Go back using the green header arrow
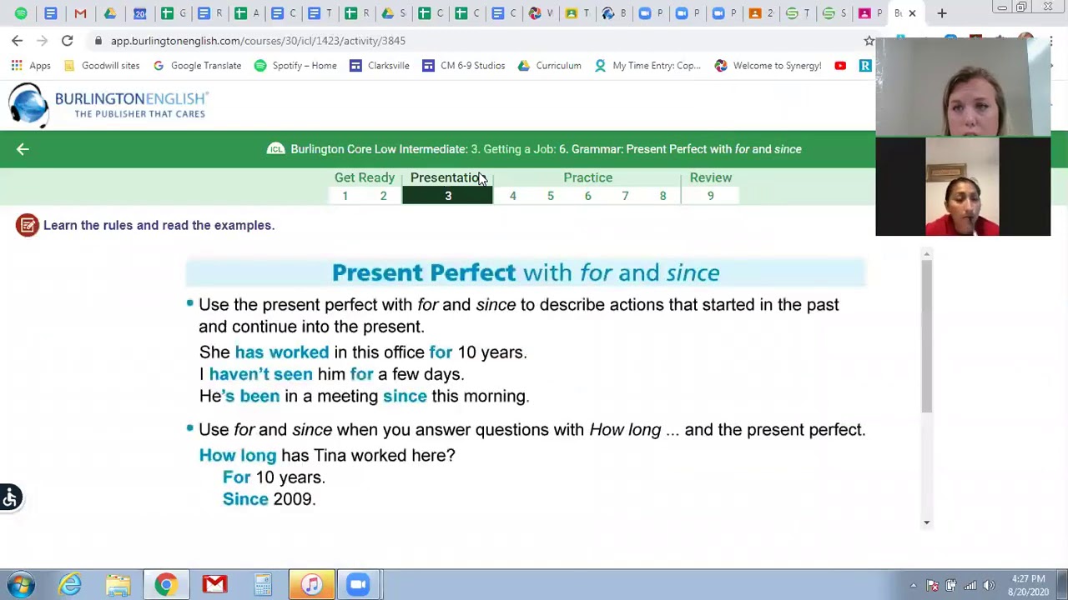 23,149
